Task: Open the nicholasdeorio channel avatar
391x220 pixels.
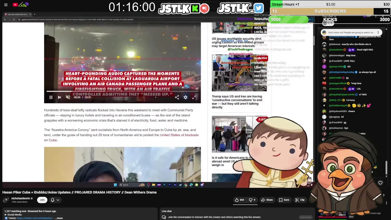Action: tap(6, 200)
